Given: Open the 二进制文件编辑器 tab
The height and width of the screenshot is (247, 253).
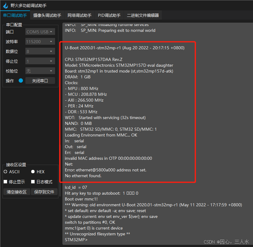Looking at the screenshot, I should point(143,15).
